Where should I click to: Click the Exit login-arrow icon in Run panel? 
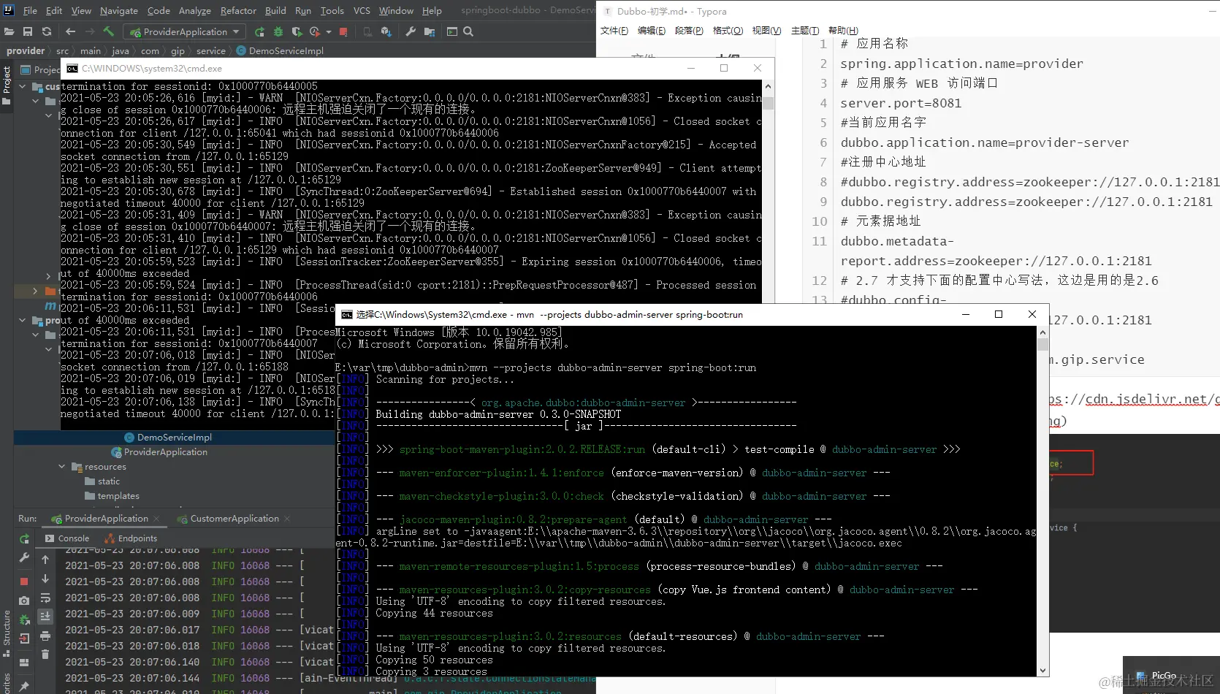pyautogui.click(x=24, y=638)
